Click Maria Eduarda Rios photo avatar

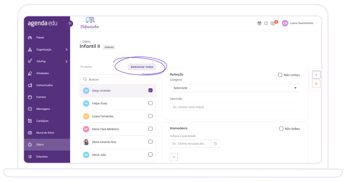[x=86, y=142]
